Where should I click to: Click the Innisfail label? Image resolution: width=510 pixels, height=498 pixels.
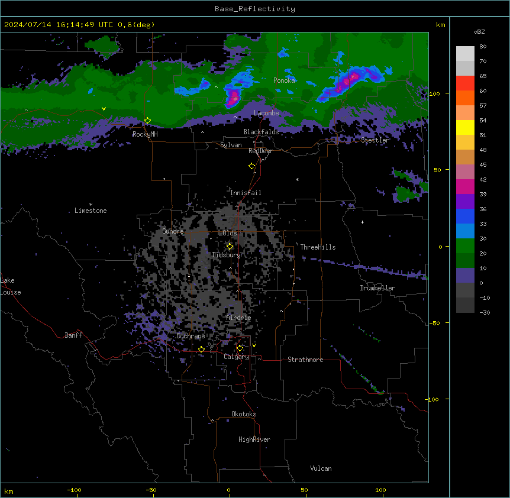[246, 193]
